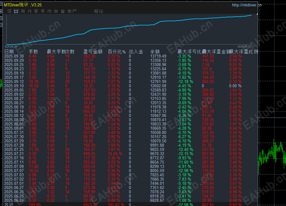Screen dimensions: 286x206
Task: Show the 季 quarterly statistics tab
Action: [x=36, y=11]
